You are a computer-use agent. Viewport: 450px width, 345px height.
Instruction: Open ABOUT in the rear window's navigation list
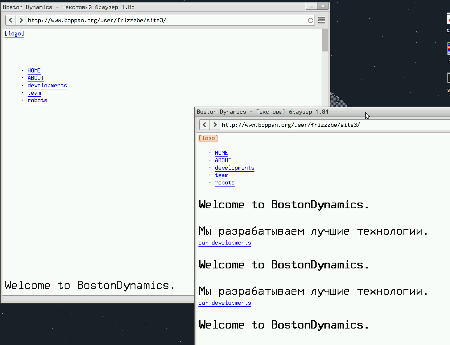[x=36, y=78]
